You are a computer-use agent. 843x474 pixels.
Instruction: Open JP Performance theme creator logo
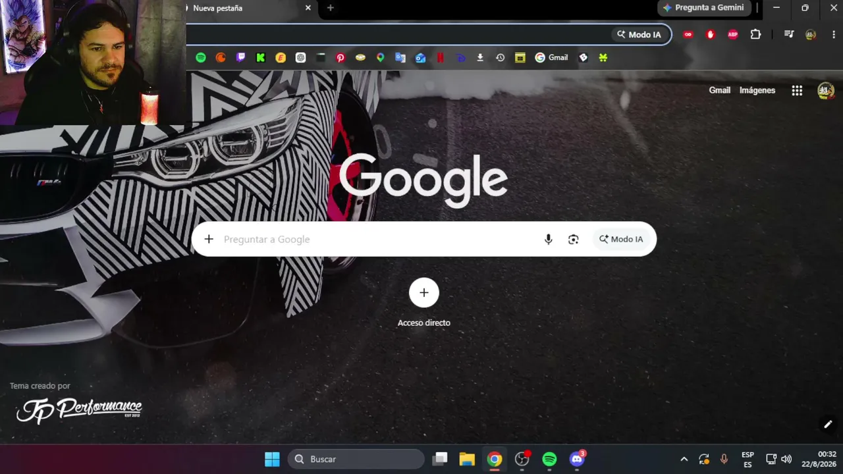click(79, 409)
